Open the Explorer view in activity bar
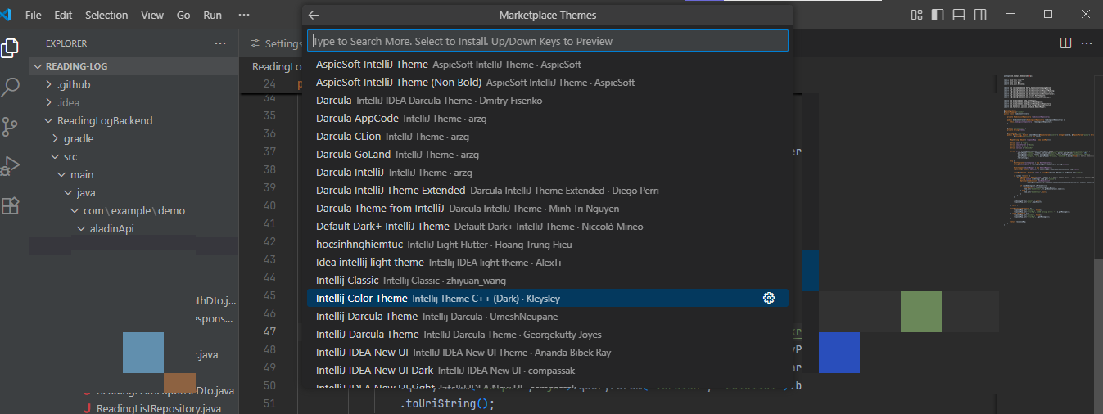Image resolution: width=1103 pixels, height=414 pixels. 11,47
